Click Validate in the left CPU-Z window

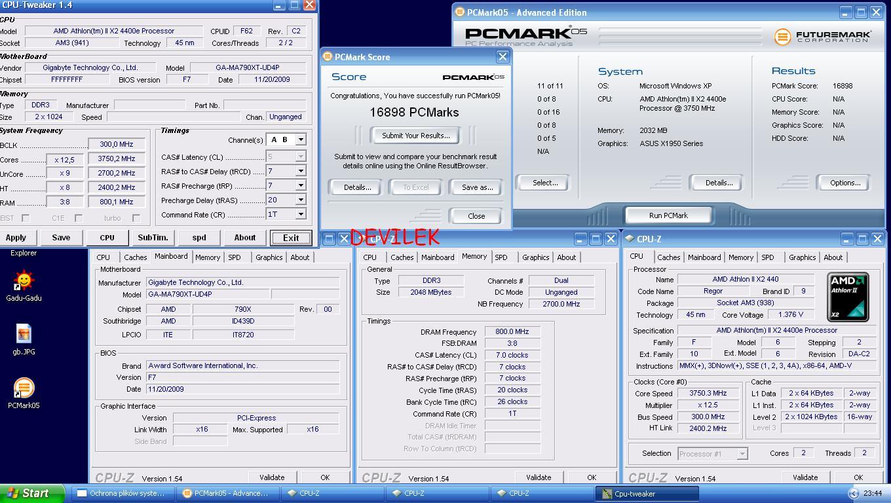click(x=271, y=477)
